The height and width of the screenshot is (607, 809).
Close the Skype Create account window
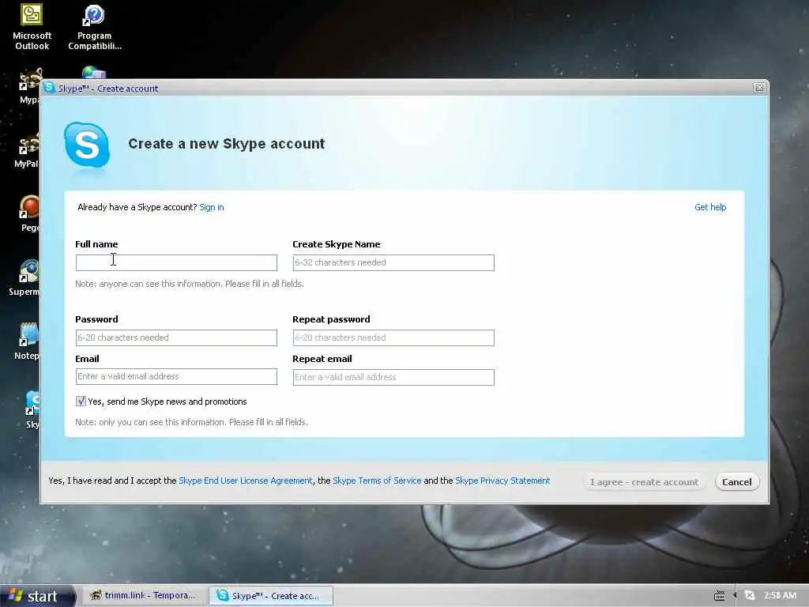(x=759, y=88)
